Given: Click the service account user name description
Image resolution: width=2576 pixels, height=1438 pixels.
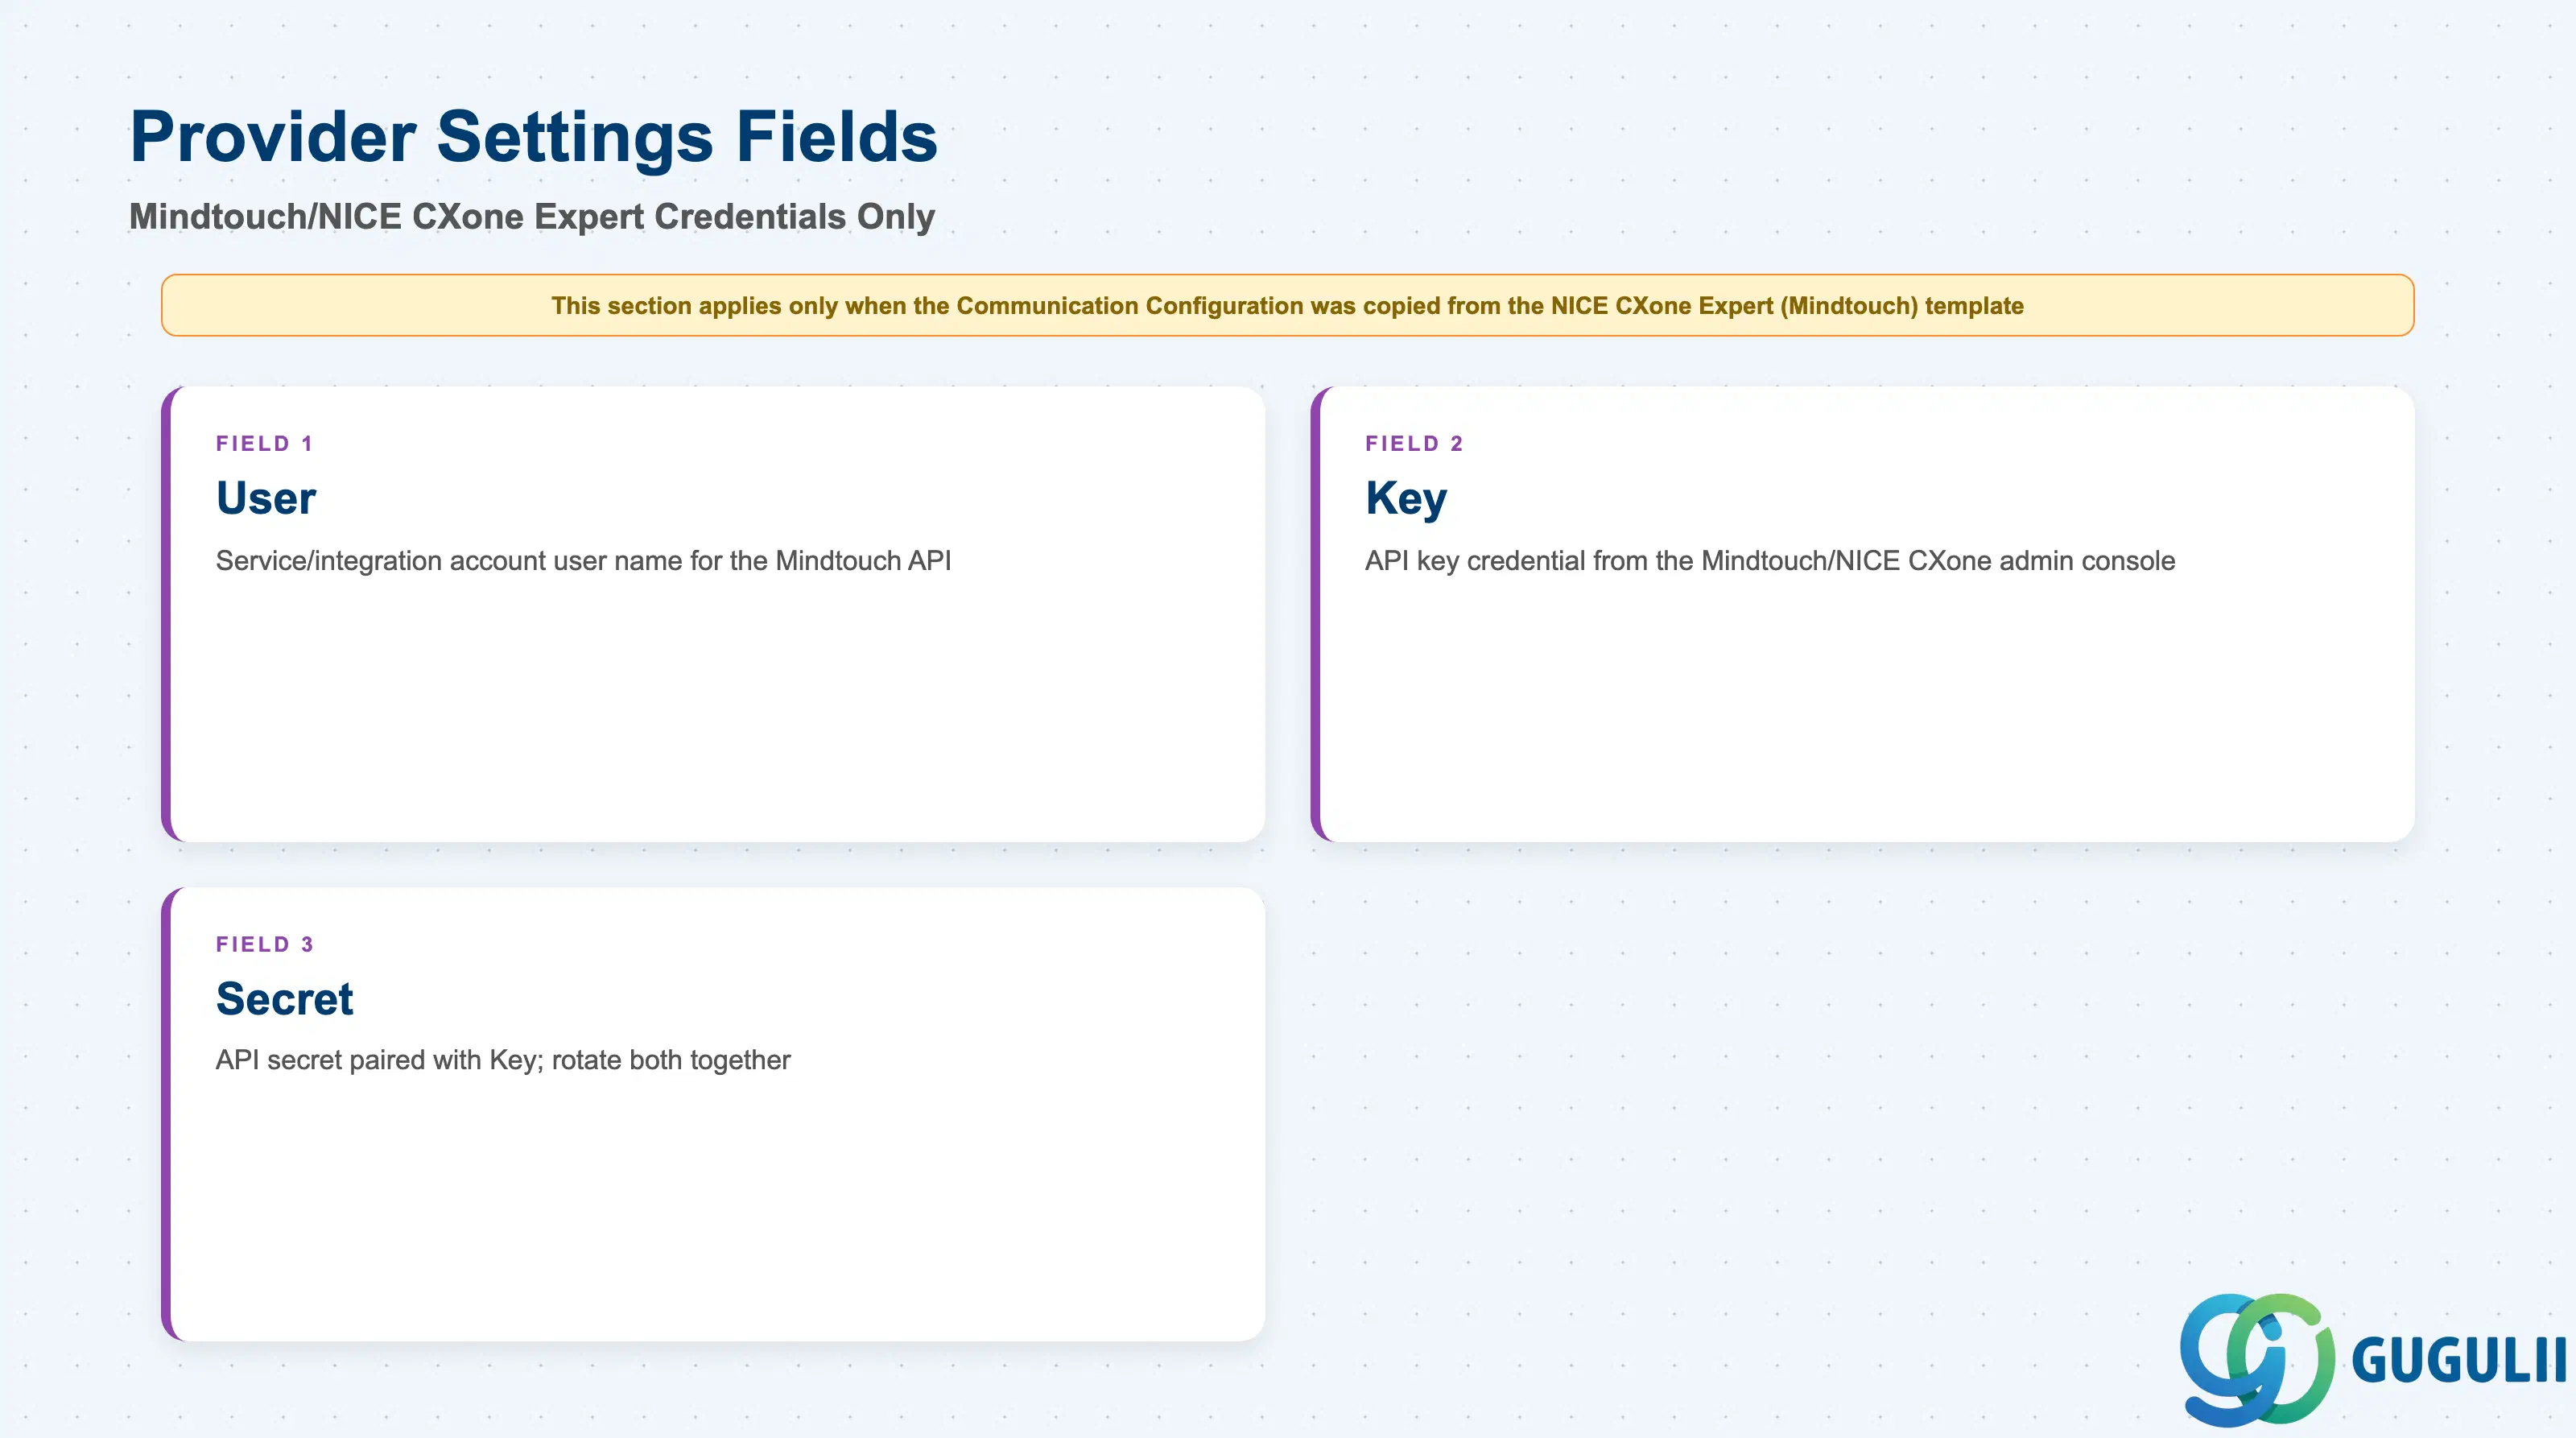Looking at the screenshot, I should click(x=583, y=560).
